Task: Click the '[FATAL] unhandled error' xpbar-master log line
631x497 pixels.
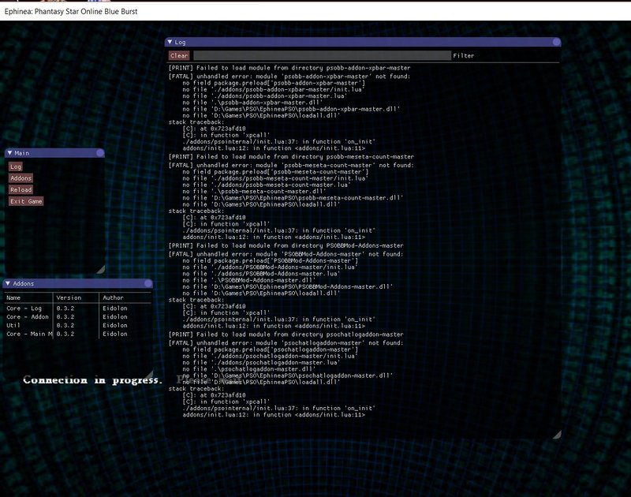Action: (289, 77)
